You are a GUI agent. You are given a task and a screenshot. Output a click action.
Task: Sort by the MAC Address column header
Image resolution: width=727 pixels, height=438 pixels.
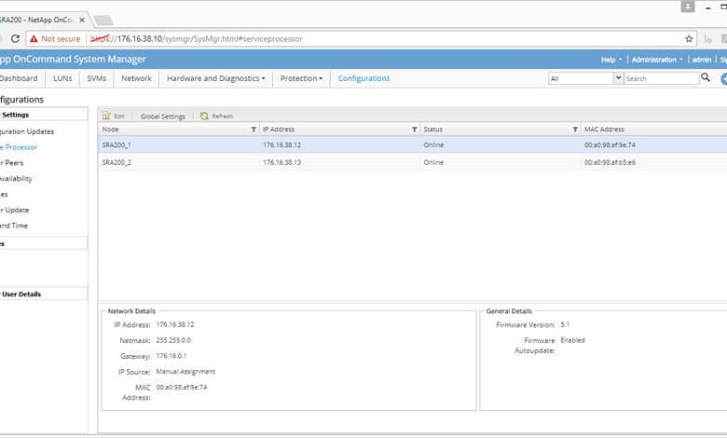coord(604,130)
